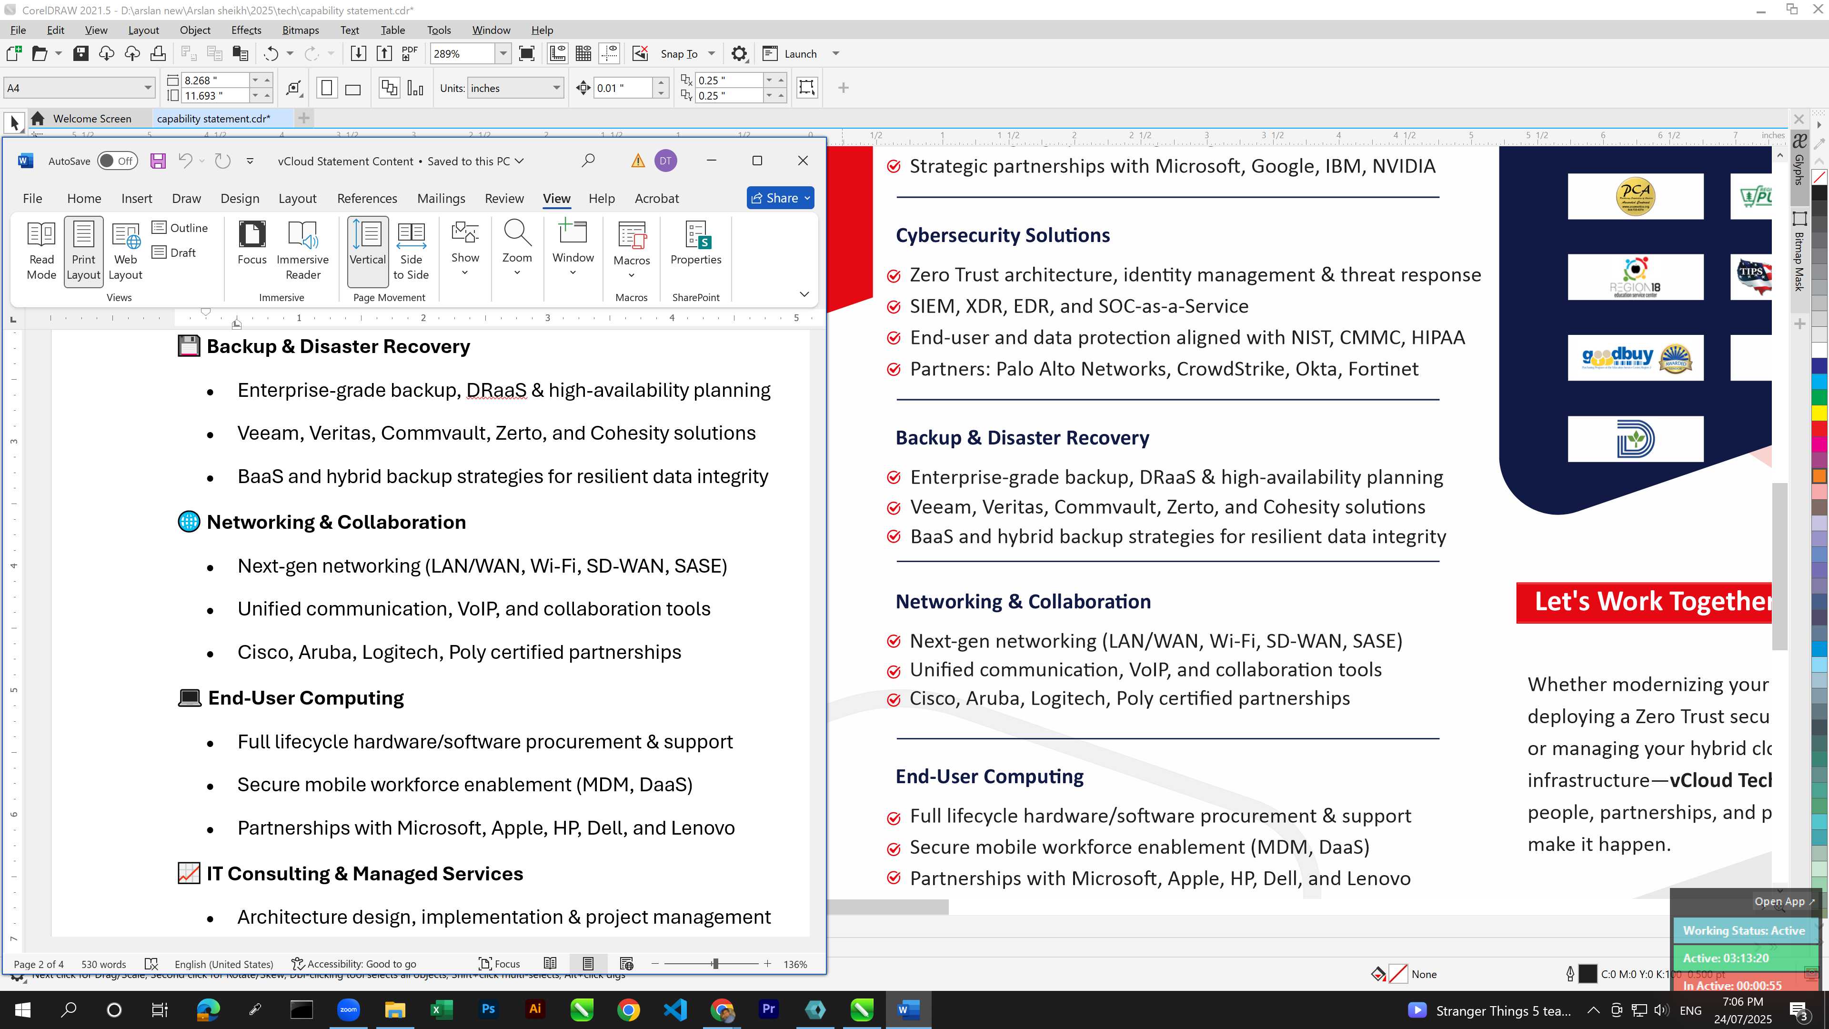Click the Welcome Screen tab
Viewport: 1829px width, 1029px height.
tap(91, 119)
